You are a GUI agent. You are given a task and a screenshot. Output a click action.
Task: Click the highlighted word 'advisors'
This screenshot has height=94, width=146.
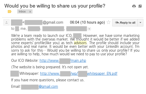coord(80,43)
